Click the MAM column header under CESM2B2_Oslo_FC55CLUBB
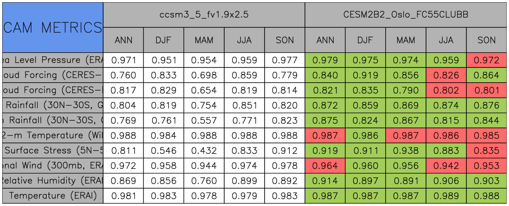Screen dimensions: 509x206 pos(406,40)
